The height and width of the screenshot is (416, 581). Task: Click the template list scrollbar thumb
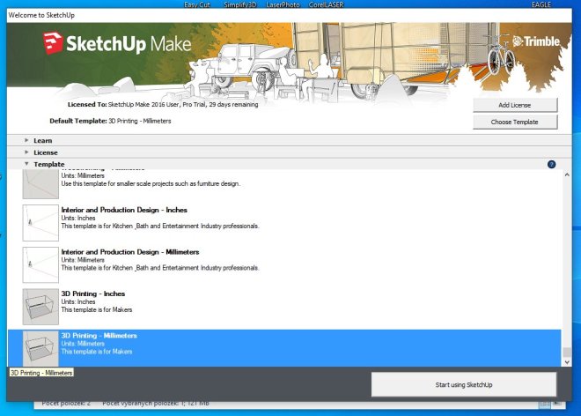pos(567,353)
